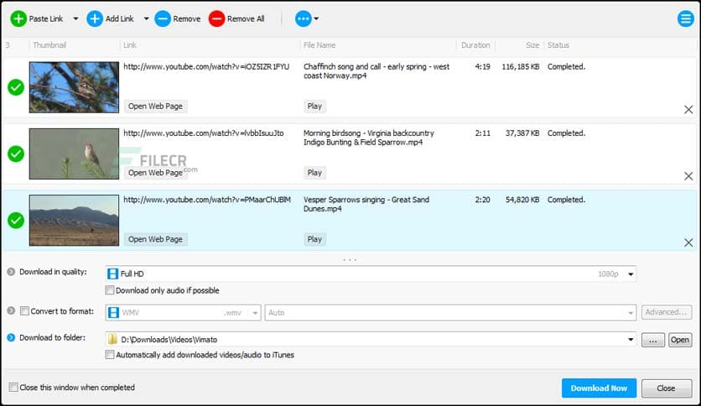This screenshot has width=701, height=406.
Task: Play the Morning birdsong video
Action: (x=314, y=173)
